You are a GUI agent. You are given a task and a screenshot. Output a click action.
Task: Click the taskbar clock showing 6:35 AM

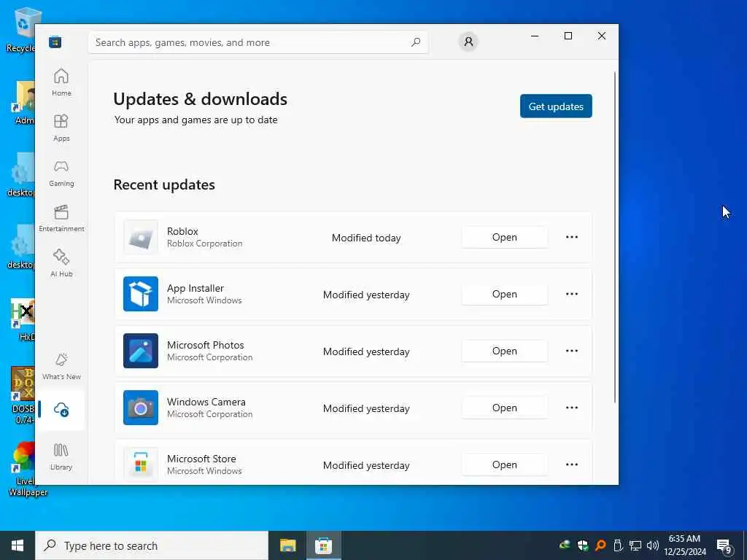tap(684, 545)
